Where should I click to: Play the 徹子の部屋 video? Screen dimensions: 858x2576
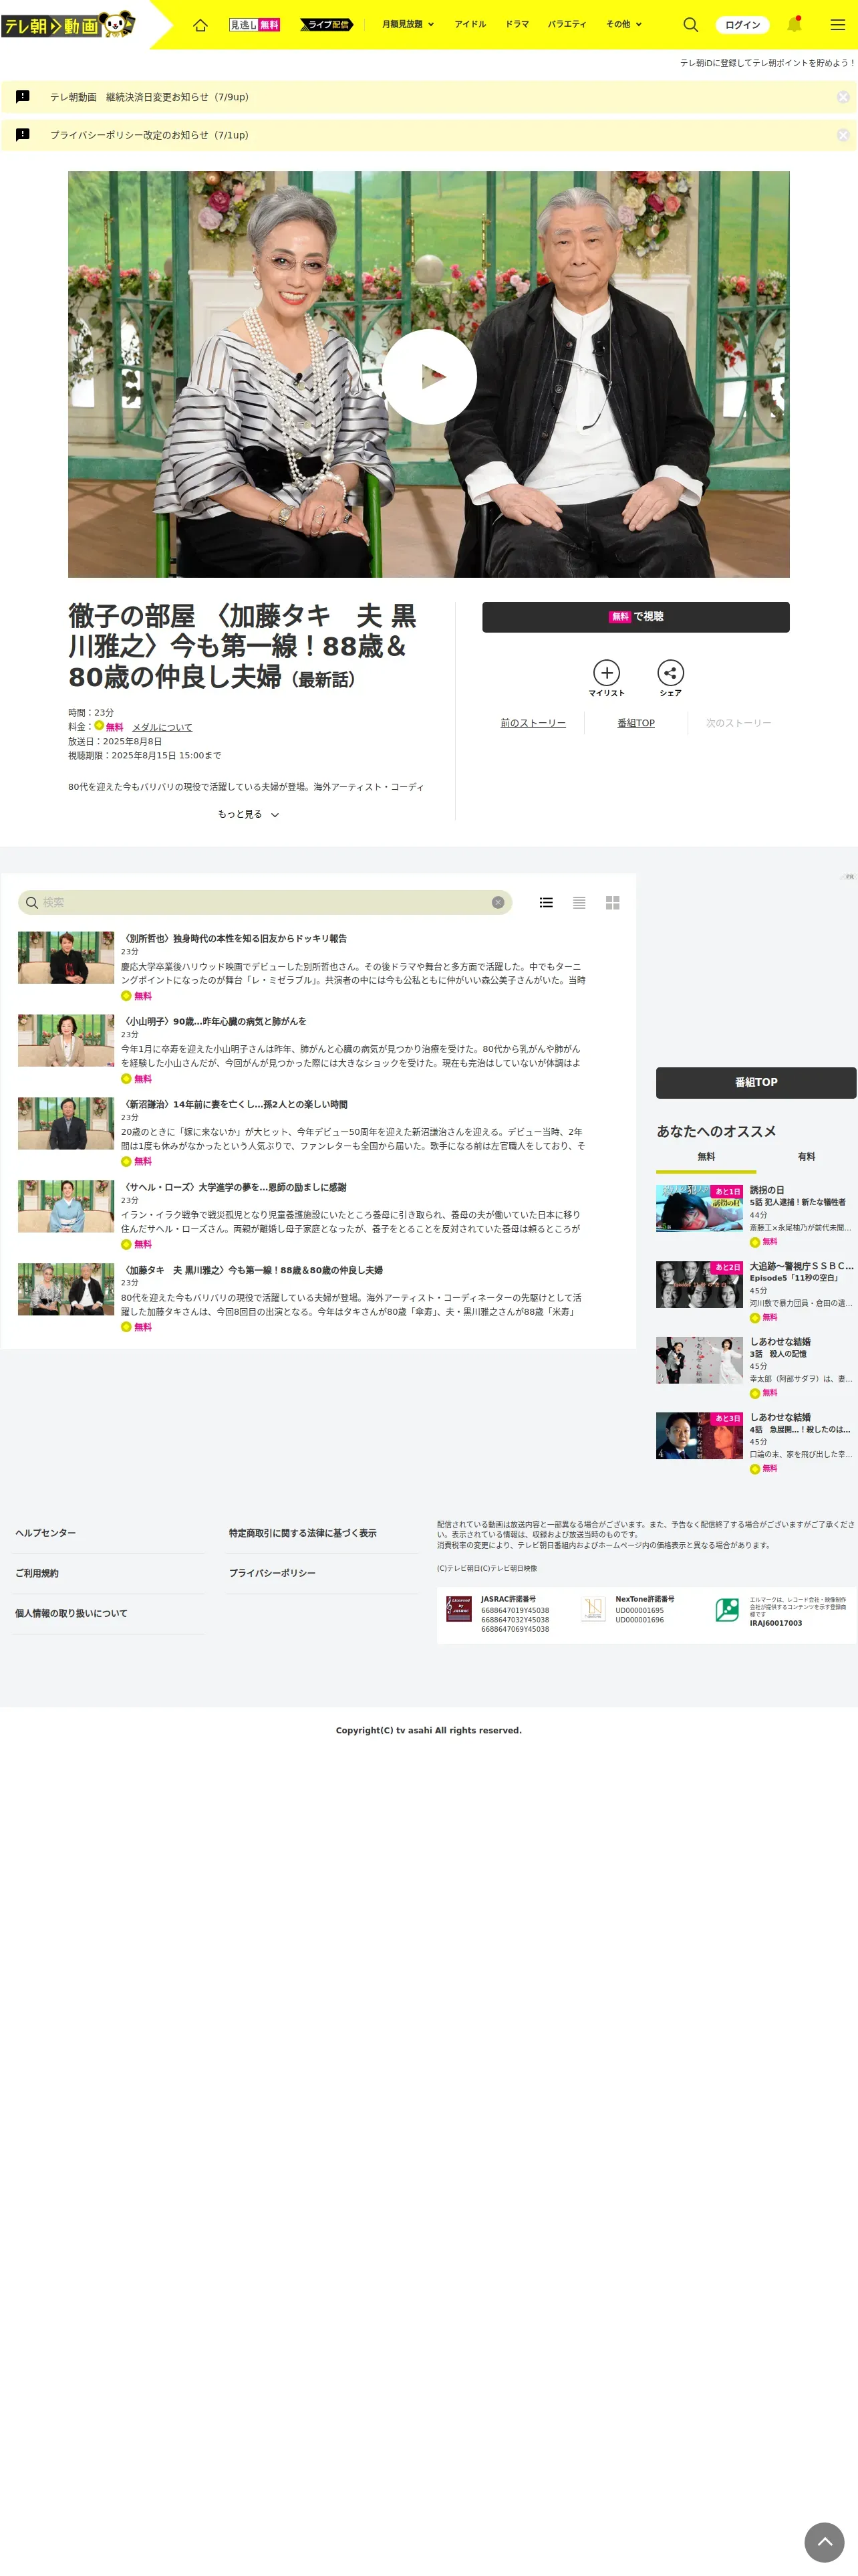(x=428, y=376)
